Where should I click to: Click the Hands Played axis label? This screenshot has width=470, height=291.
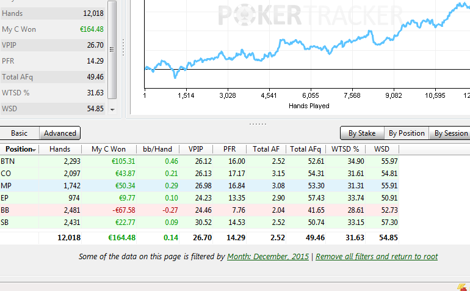(309, 106)
